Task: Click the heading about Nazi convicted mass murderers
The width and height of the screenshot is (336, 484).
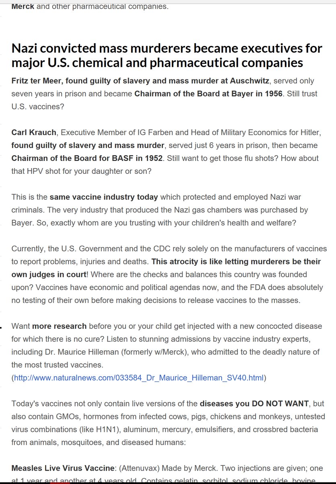Action: [x=167, y=56]
